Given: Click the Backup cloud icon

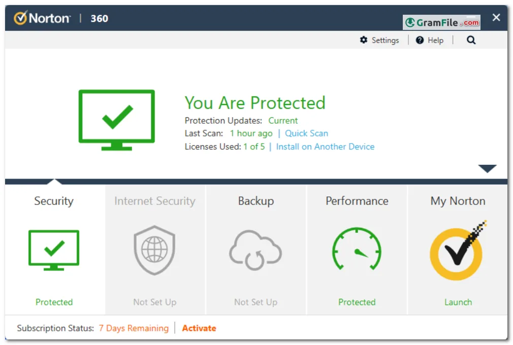Looking at the screenshot, I should click(x=255, y=250).
